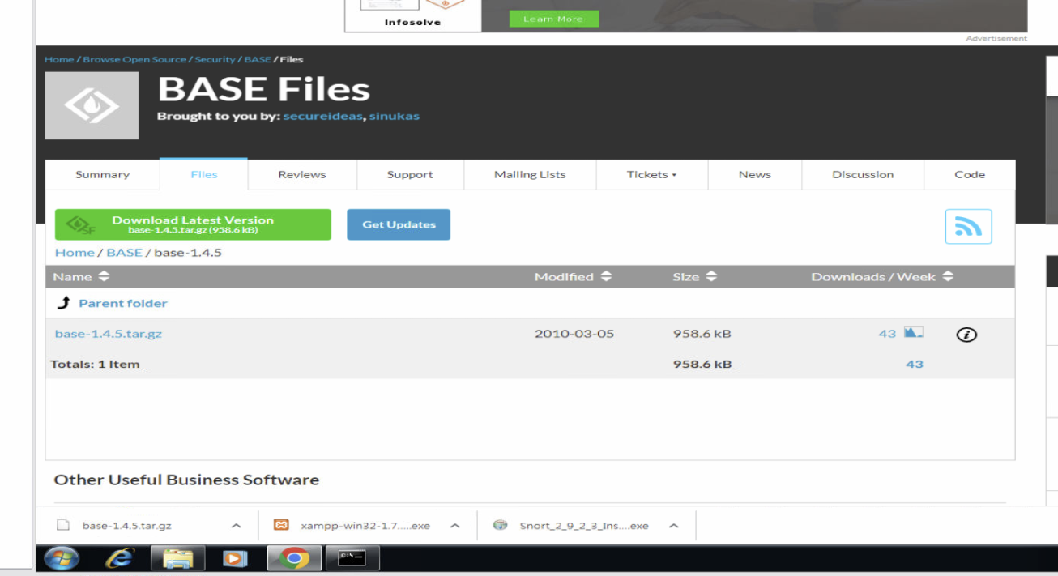This screenshot has width=1058, height=576.
Task: Open the secureideas author link
Action: click(323, 116)
